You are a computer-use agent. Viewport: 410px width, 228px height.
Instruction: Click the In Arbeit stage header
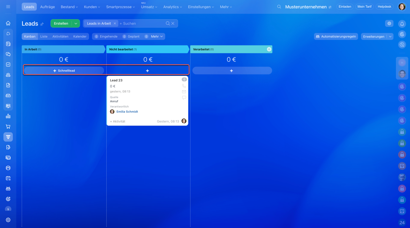coord(63,49)
